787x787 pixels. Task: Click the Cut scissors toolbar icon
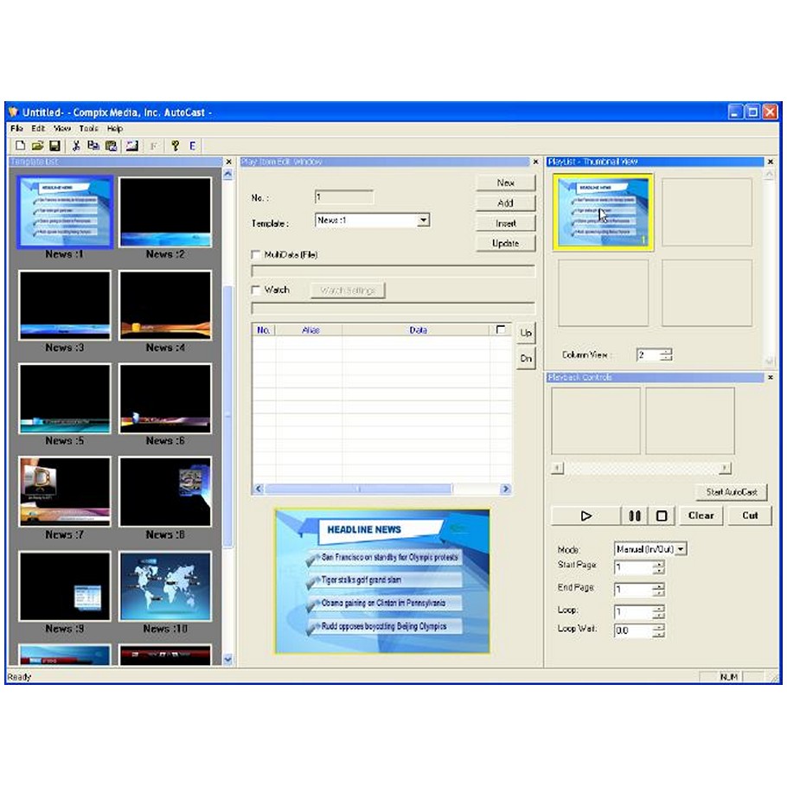[76, 146]
